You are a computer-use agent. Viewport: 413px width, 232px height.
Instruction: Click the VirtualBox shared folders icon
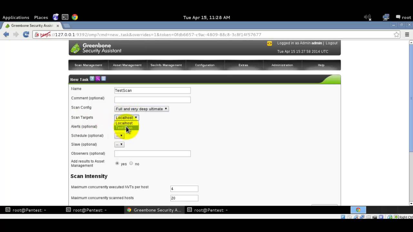(368, 217)
